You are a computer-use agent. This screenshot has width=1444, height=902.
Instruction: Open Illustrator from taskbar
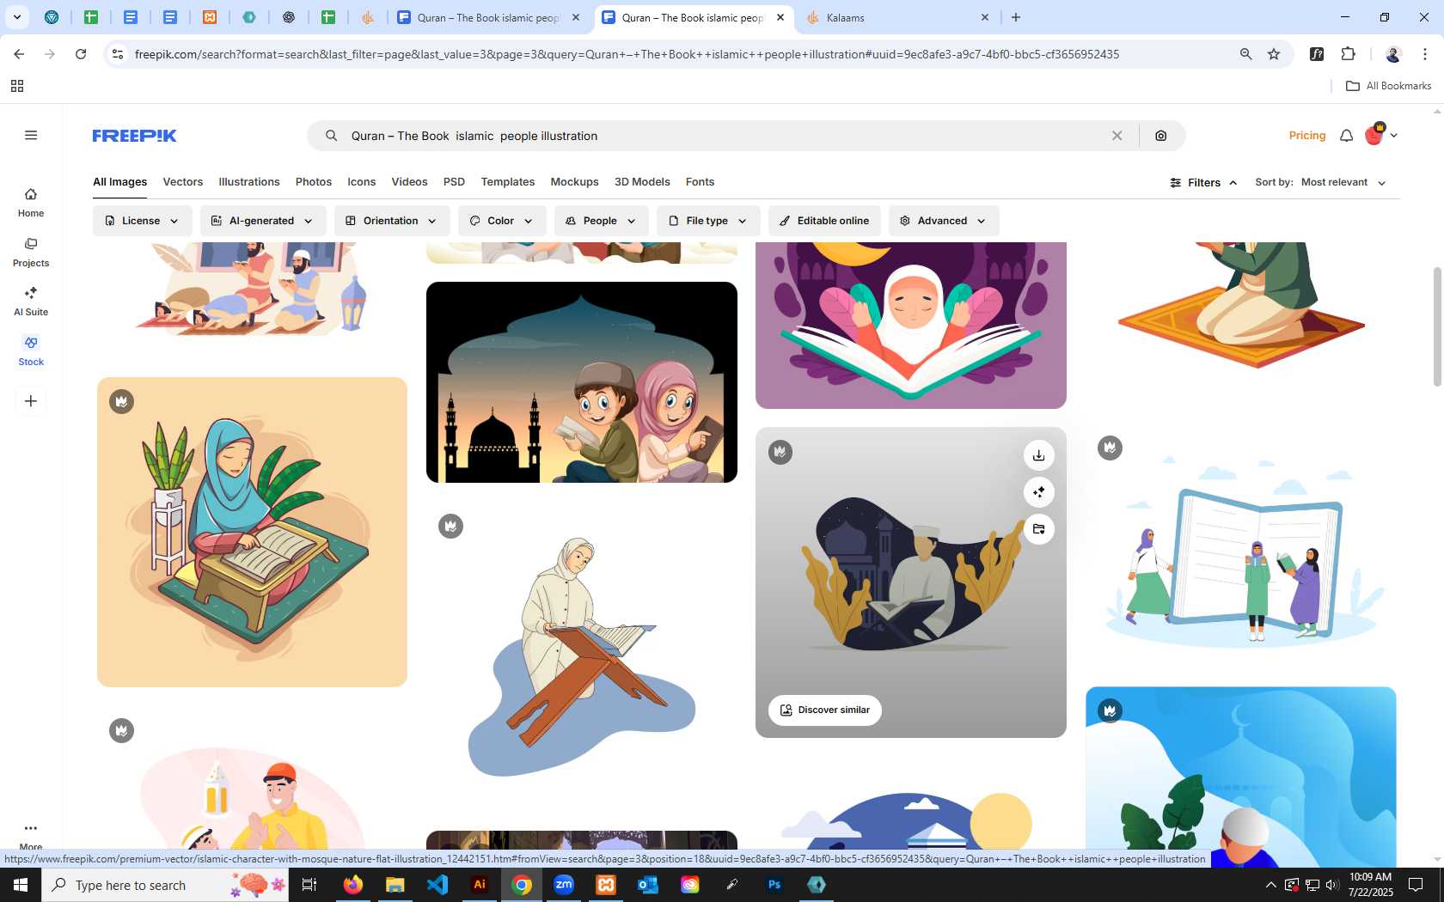tap(480, 885)
